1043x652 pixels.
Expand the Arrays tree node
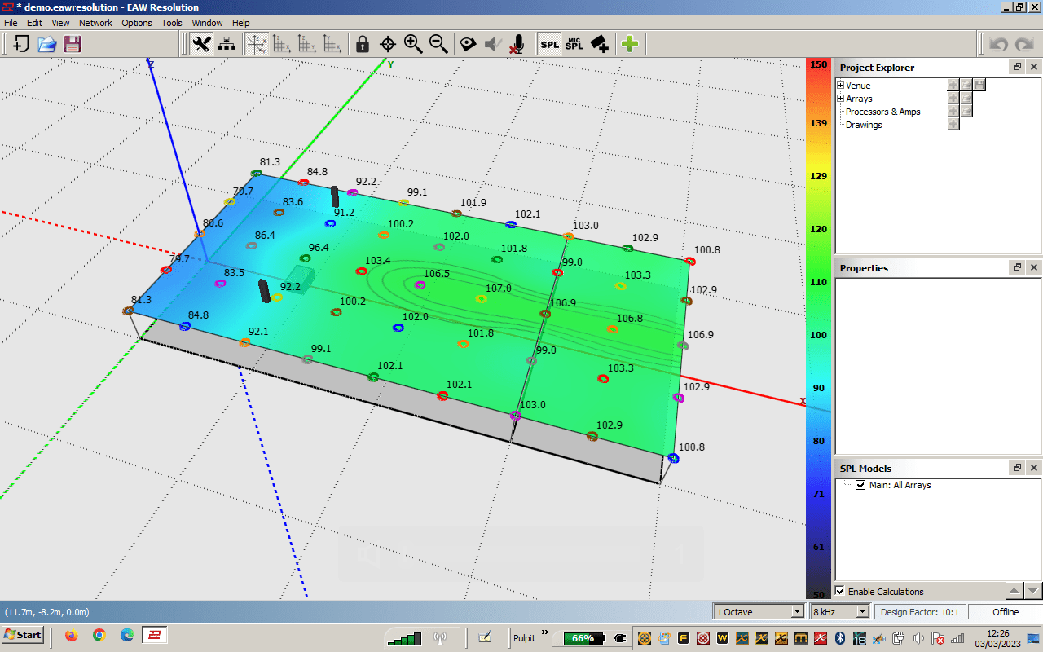841,99
